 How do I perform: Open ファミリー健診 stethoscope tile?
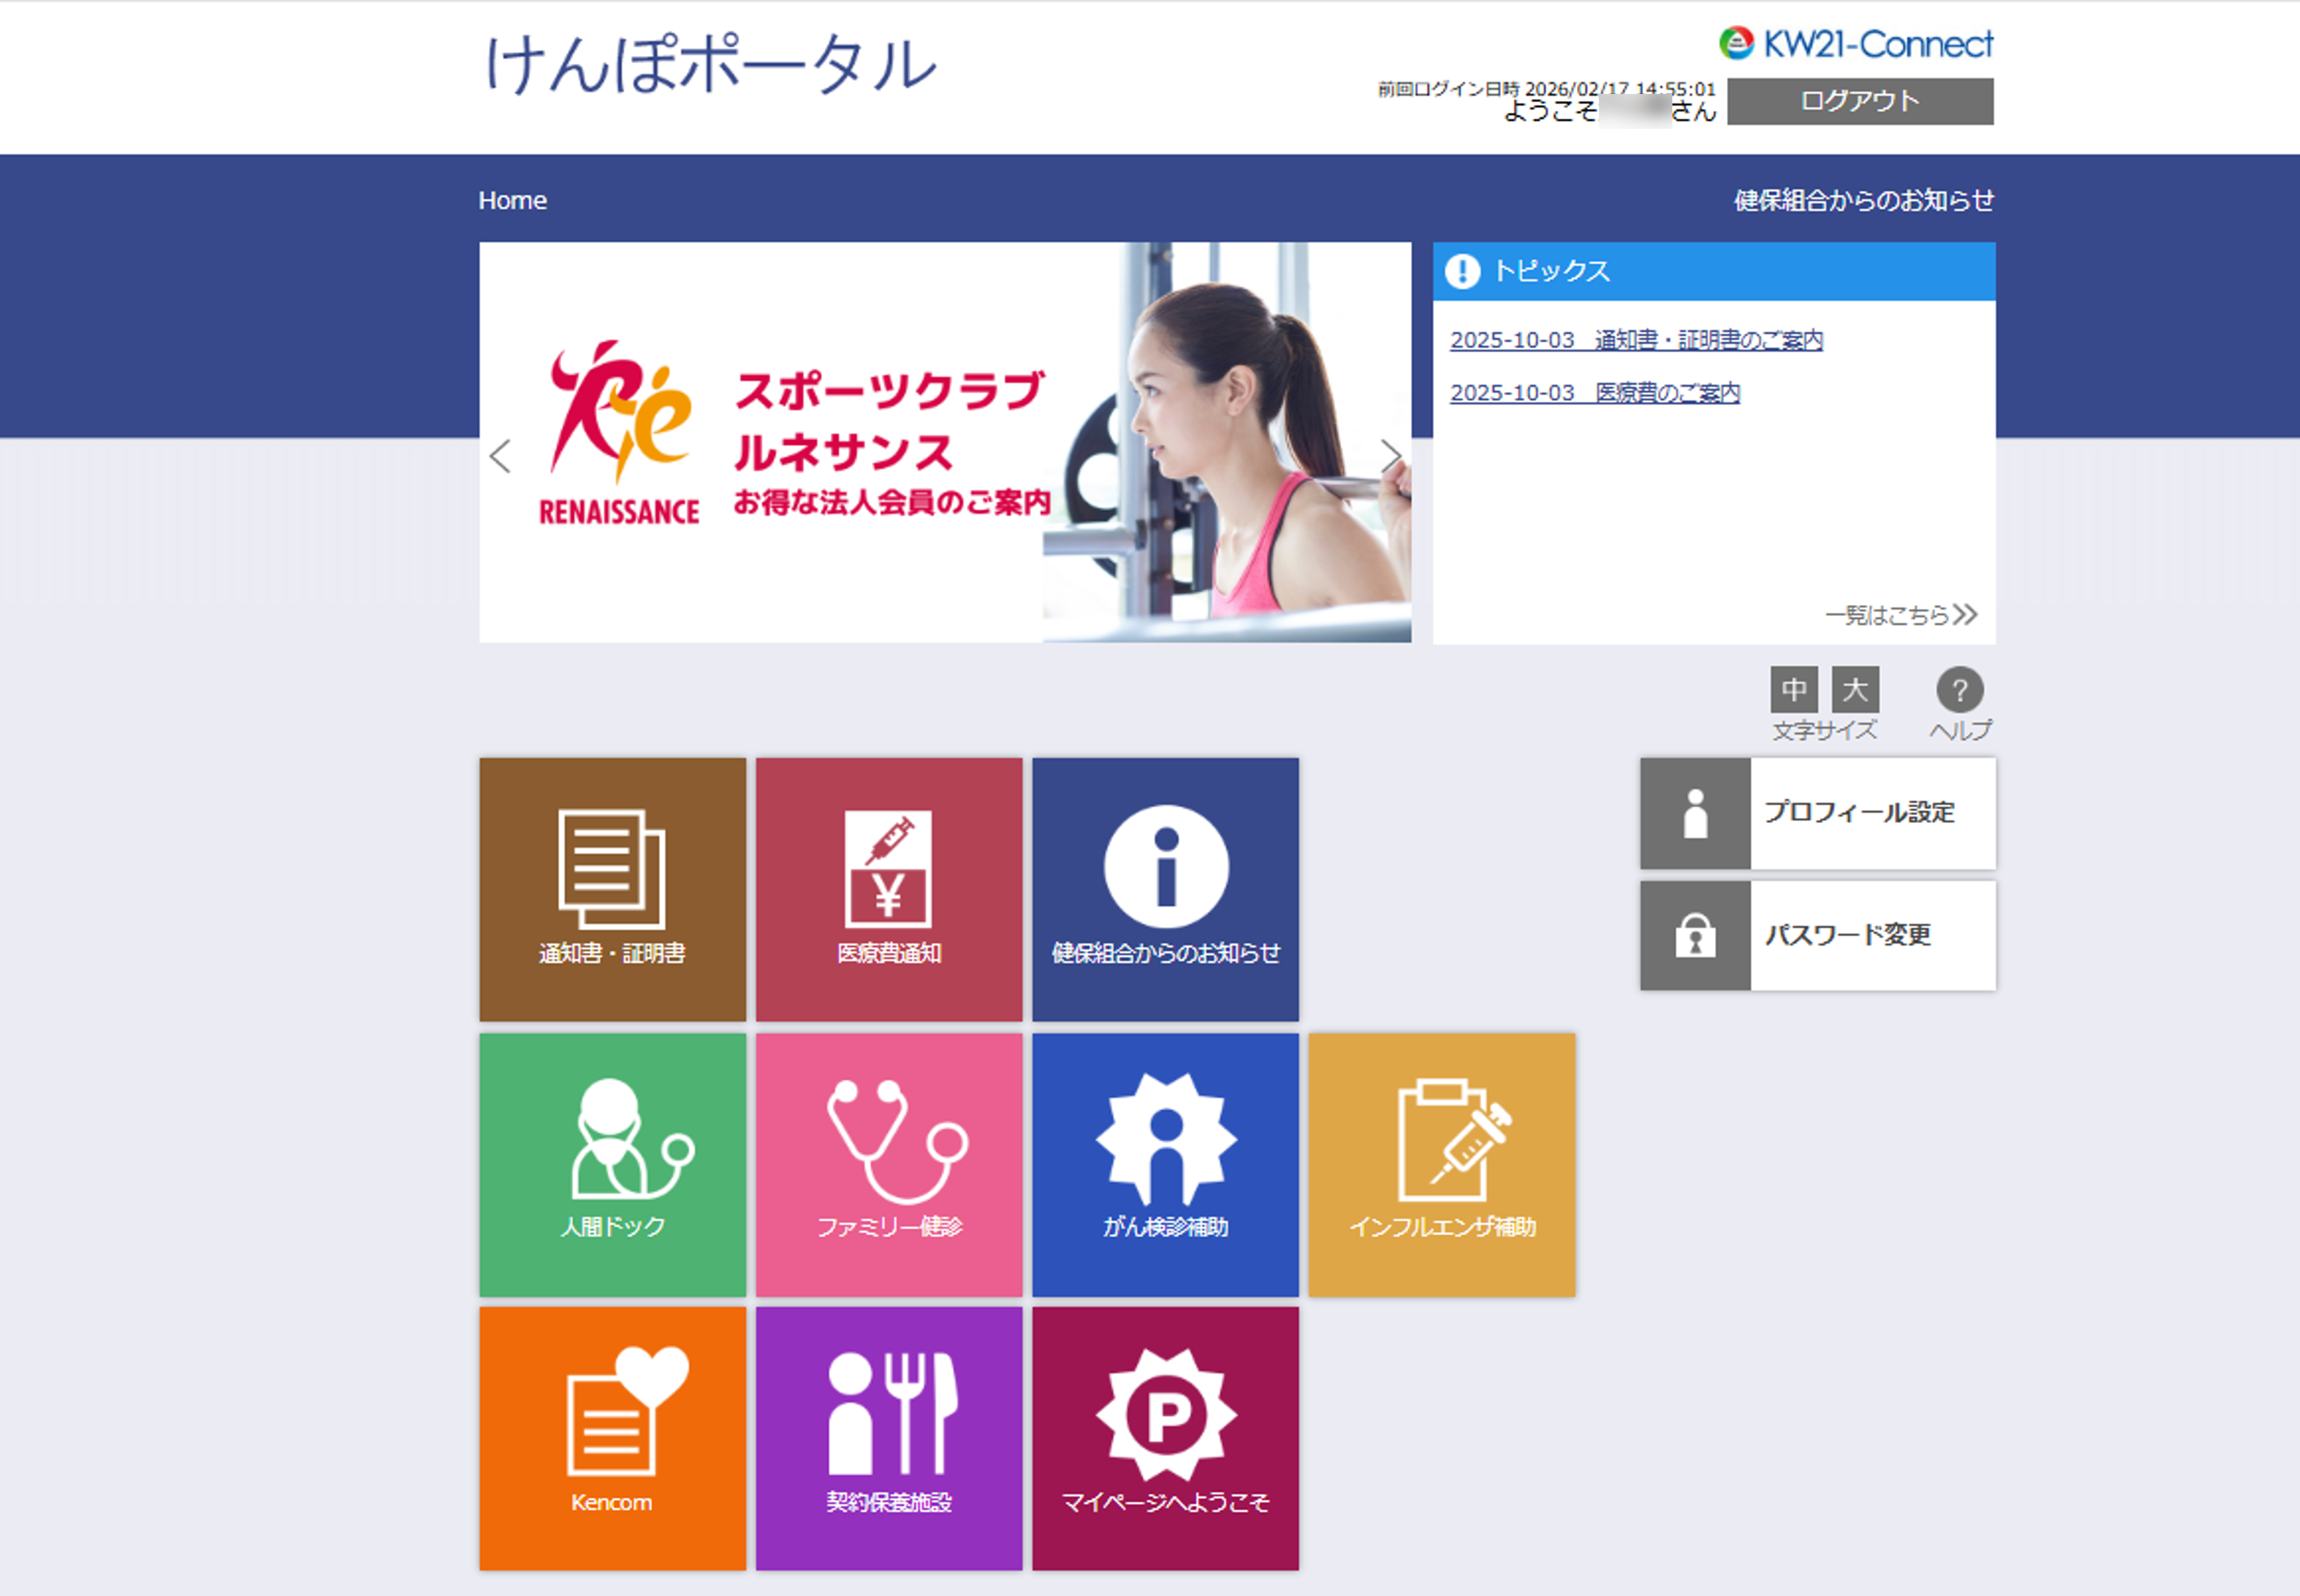[888, 1164]
